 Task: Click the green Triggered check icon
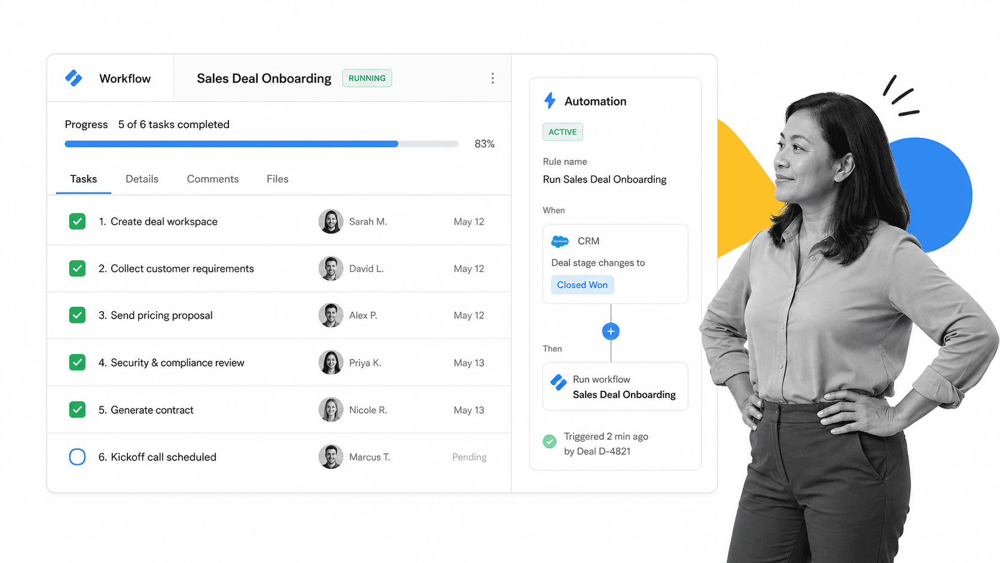(550, 442)
